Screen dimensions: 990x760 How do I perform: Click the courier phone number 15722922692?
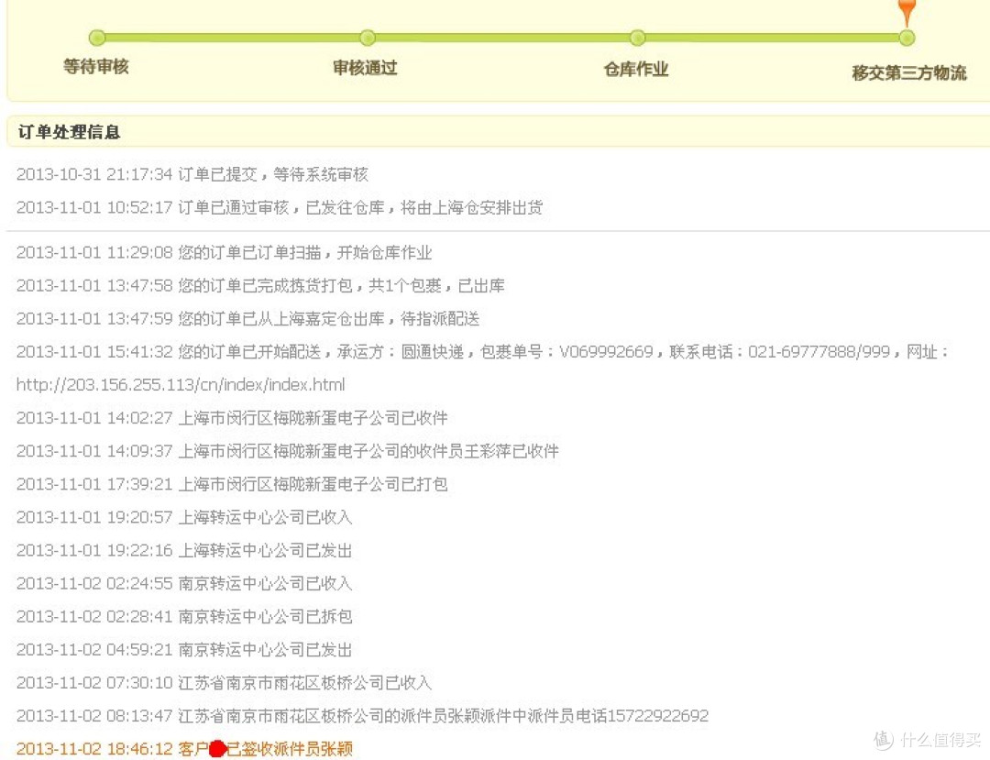pos(658,716)
